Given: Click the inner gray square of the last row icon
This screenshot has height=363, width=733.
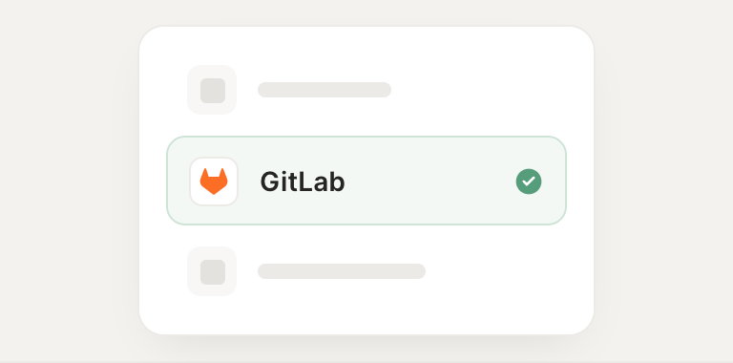Looking at the screenshot, I should (x=213, y=272).
